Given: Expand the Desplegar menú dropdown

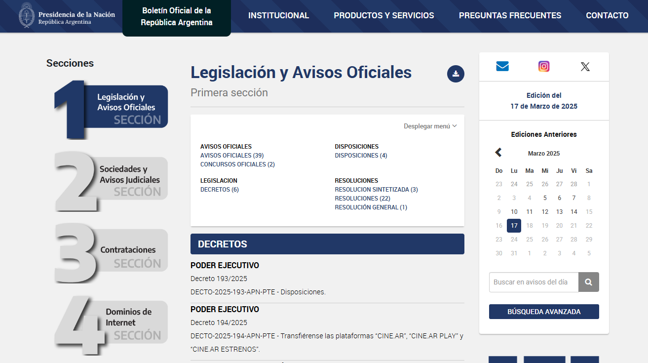Looking at the screenshot, I should pyautogui.click(x=430, y=126).
